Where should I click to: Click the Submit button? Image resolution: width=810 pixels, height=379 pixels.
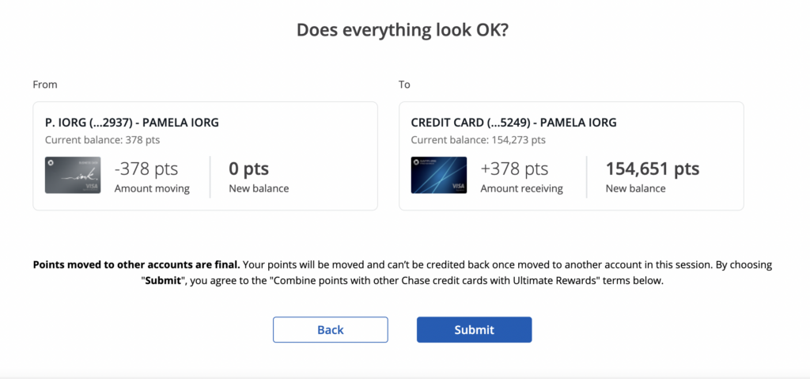click(x=474, y=330)
